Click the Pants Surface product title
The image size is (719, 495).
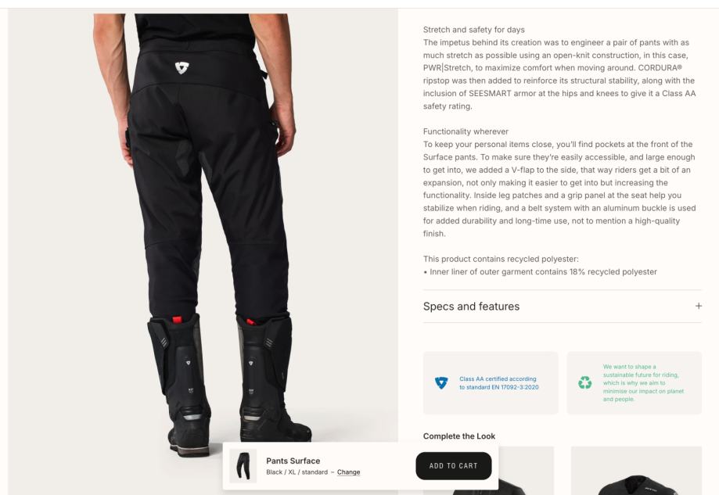coord(293,461)
